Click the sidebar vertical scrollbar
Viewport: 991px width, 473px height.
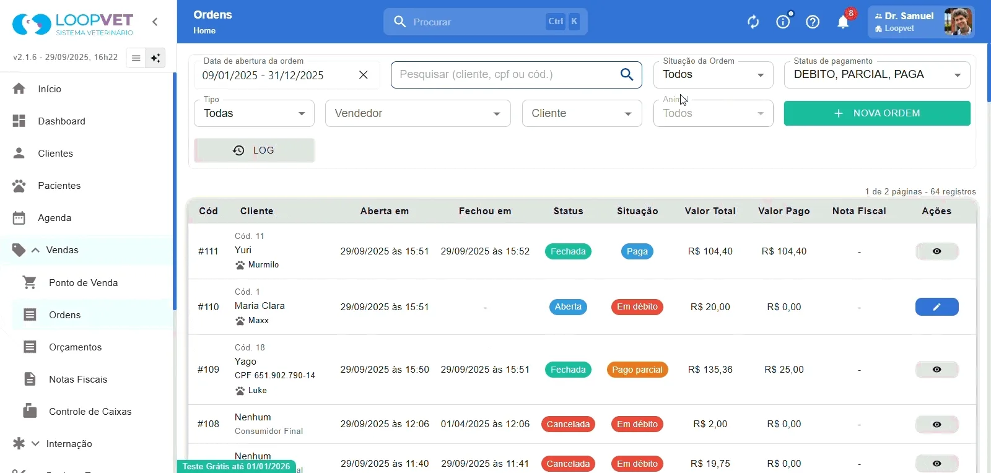click(175, 192)
